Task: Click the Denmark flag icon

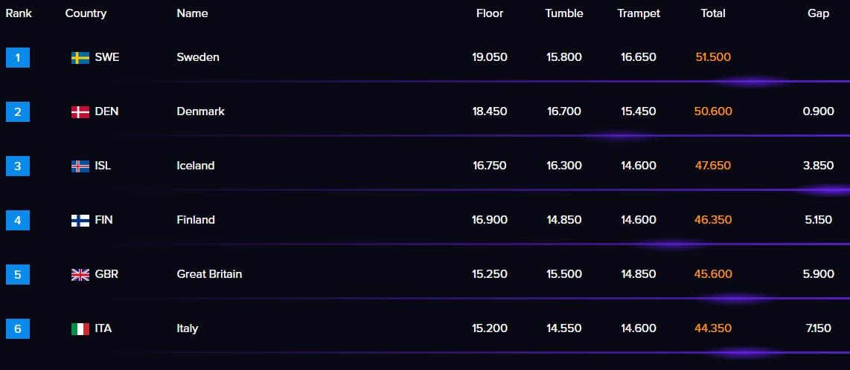Action: 80,112
